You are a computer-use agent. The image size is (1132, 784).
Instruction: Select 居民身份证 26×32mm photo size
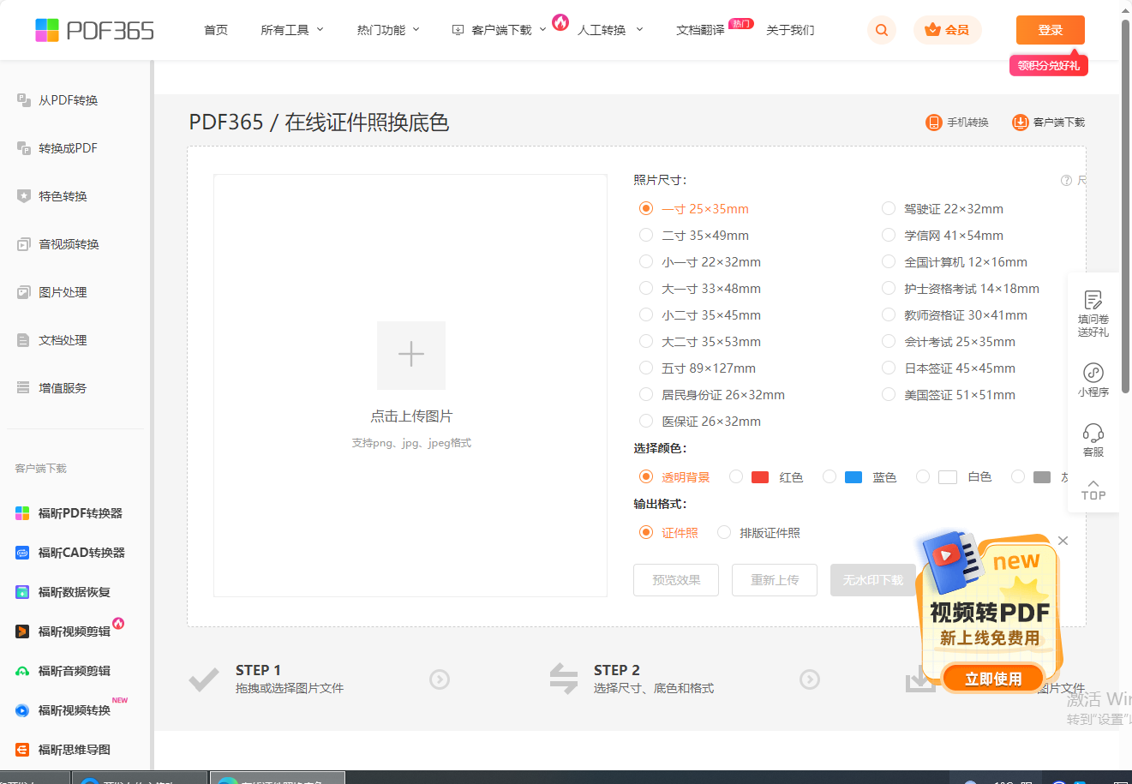point(646,394)
